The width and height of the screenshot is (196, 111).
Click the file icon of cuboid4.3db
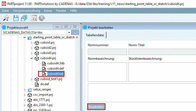tap(44, 64)
